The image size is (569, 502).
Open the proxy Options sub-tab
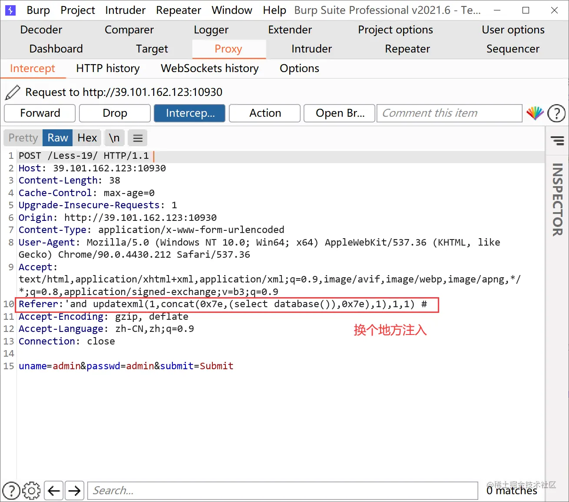point(299,69)
